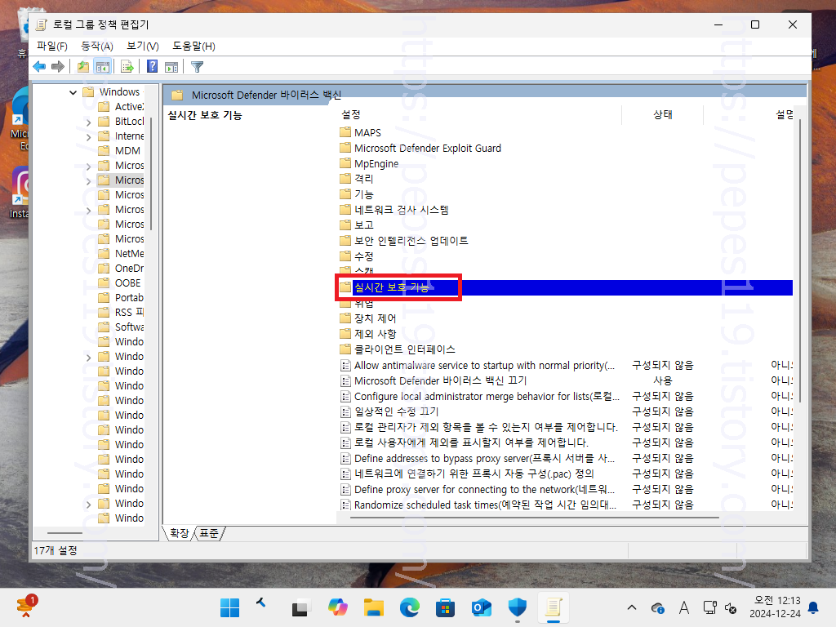Click the tree pane vertical scrollbar
This screenshot has width=836, height=627.
[x=151, y=173]
